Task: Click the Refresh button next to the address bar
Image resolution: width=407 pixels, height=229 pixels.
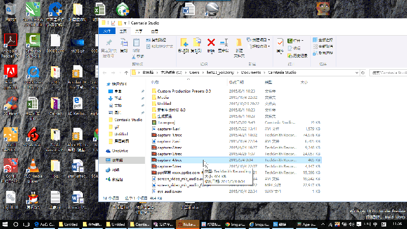Action: 363,73
